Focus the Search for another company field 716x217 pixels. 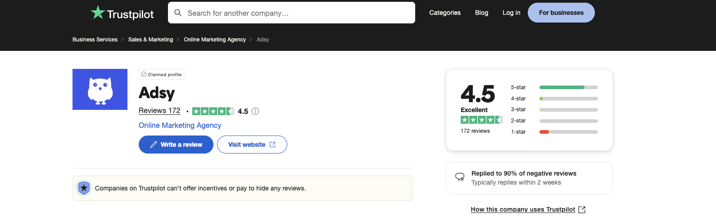coord(291,13)
